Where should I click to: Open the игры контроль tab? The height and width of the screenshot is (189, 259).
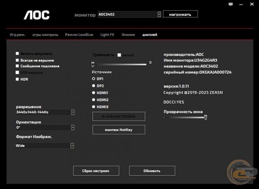[45, 35]
